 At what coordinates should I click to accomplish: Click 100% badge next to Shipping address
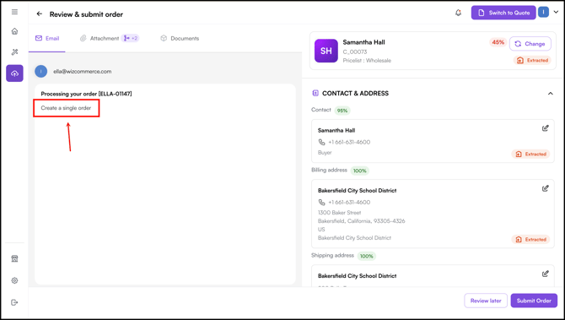(367, 256)
